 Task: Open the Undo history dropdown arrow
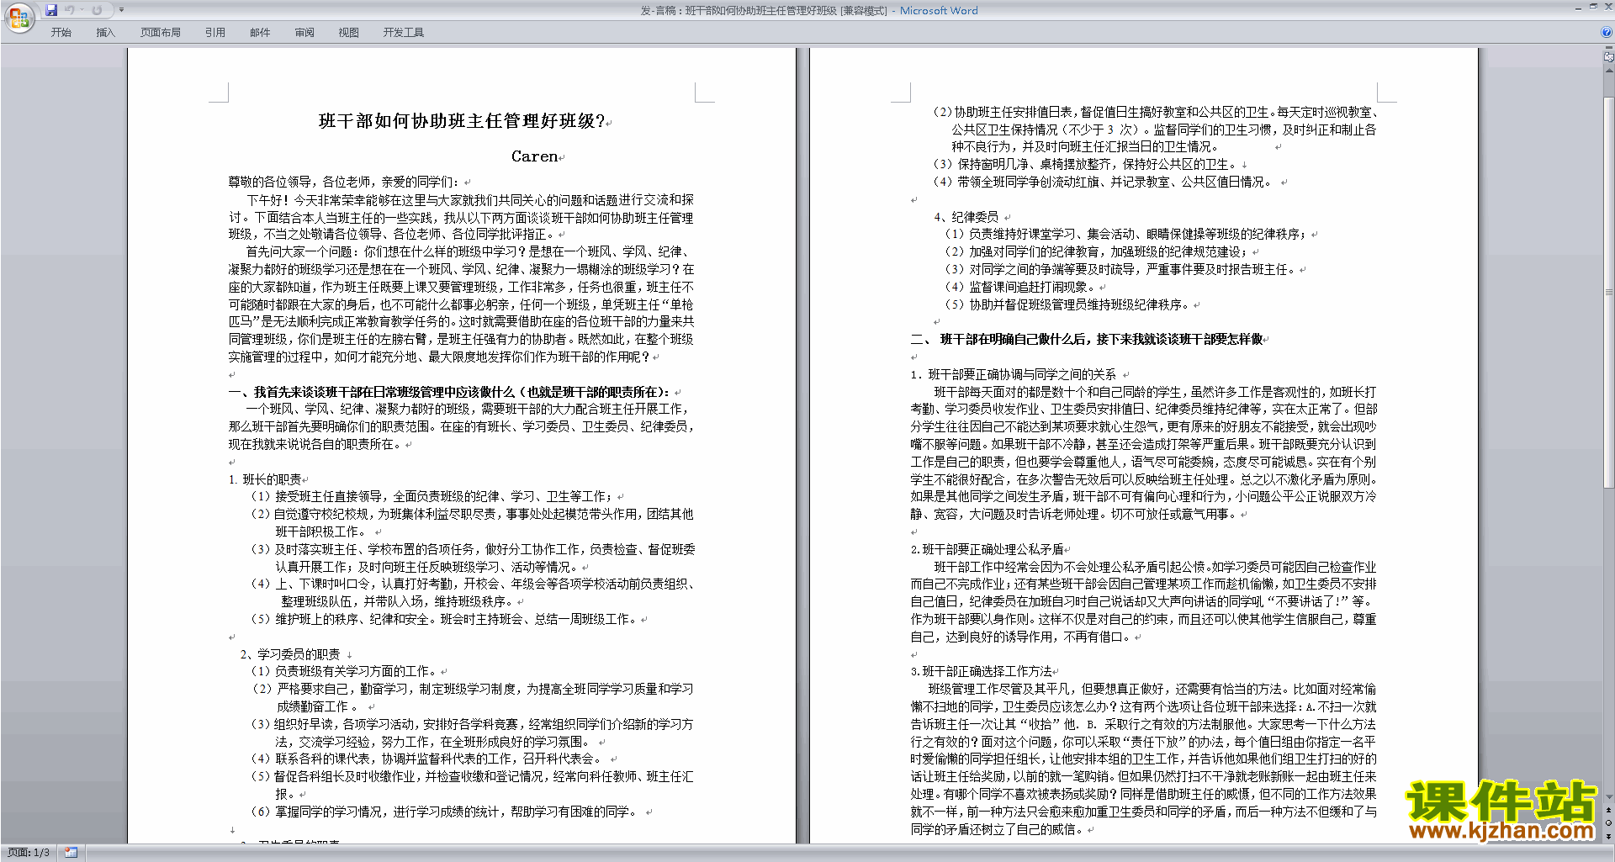point(82,10)
